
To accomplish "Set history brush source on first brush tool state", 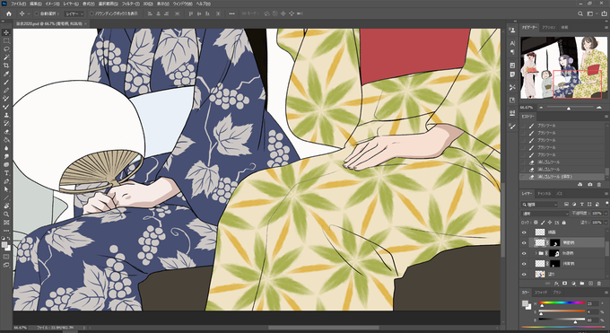I will 523,126.
